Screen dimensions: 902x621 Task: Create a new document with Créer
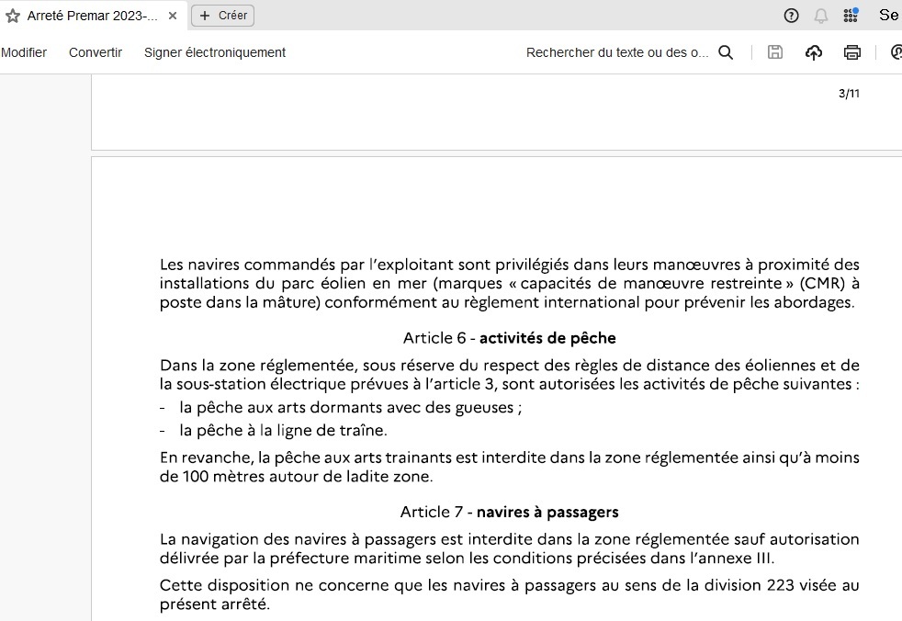[222, 16]
